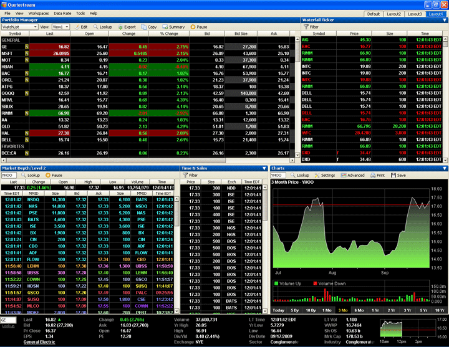Open the Data Rate menu
Screen dimensions: 449x347
pos(62,12)
